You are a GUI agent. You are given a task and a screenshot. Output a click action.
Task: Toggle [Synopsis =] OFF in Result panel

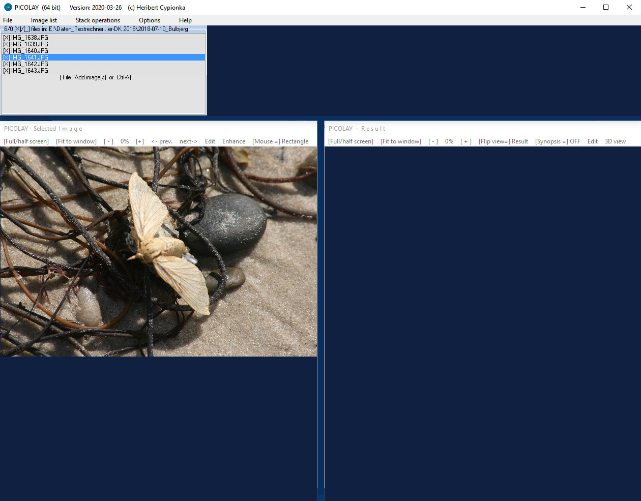click(558, 141)
